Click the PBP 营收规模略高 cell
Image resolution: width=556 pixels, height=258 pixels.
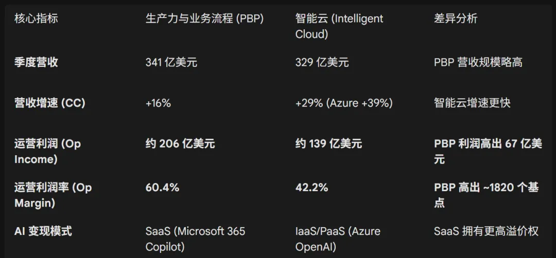pos(478,62)
